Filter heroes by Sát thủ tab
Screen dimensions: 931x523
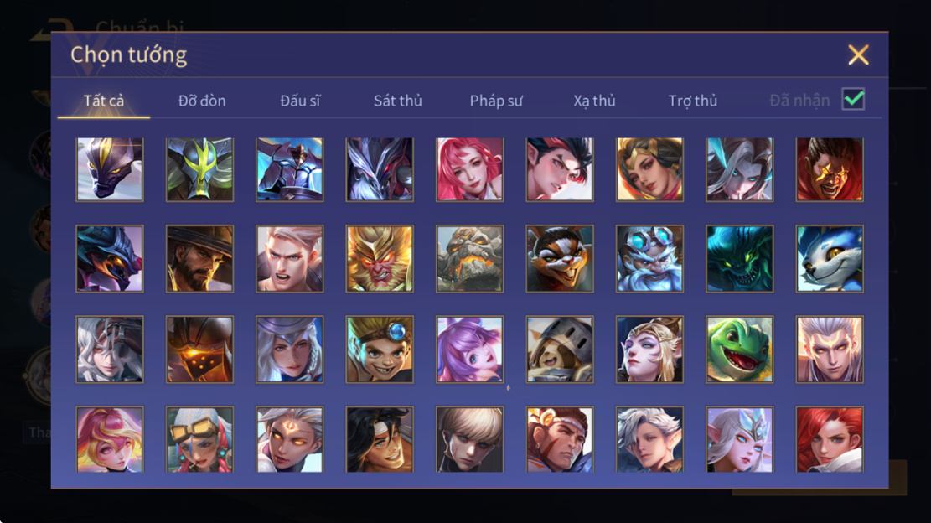coord(398,101)
